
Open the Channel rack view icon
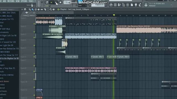[115, 5]
